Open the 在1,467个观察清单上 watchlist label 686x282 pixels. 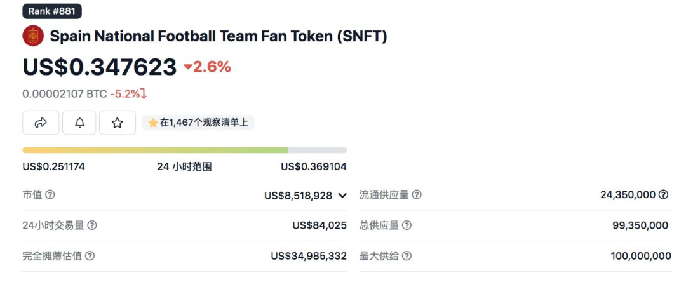198,123
